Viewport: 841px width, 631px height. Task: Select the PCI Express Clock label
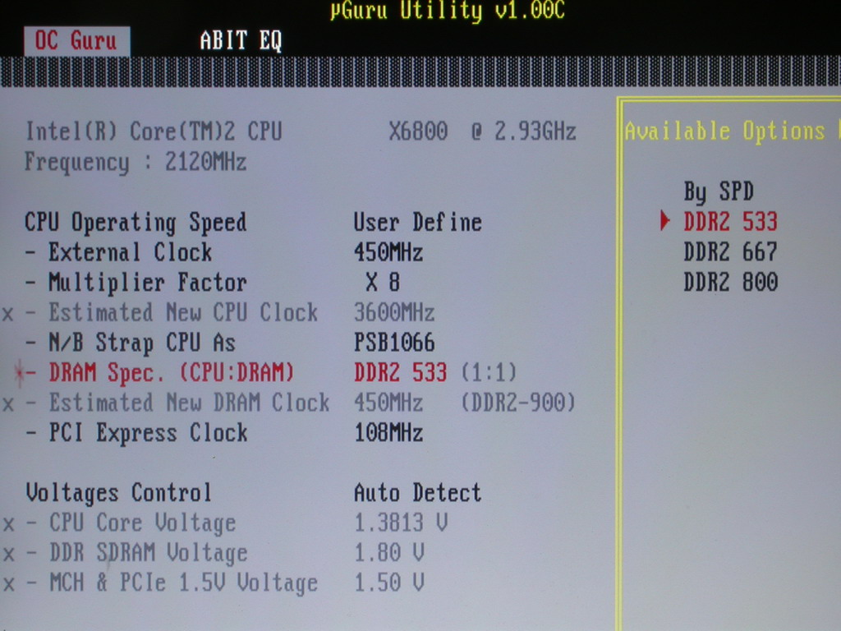point(148,433)
